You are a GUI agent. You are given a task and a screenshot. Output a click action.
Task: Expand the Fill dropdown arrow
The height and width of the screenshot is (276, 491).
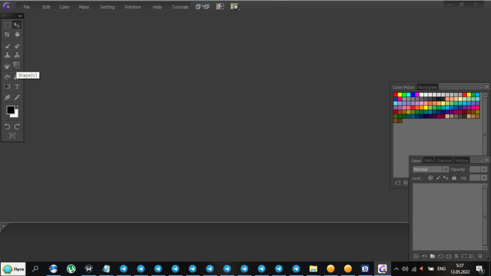coord(484,178)
